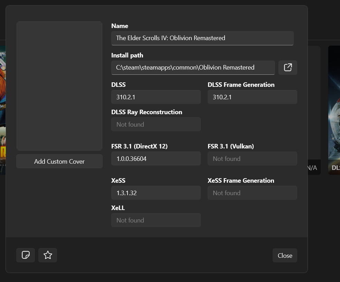Mark game as favorite with star icon
The width and height of the screenshot is (340, 282).
point(48,255)
